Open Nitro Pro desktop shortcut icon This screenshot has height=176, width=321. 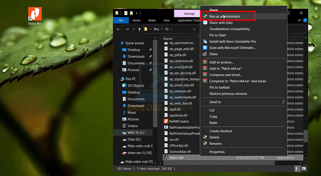(36, 14)
